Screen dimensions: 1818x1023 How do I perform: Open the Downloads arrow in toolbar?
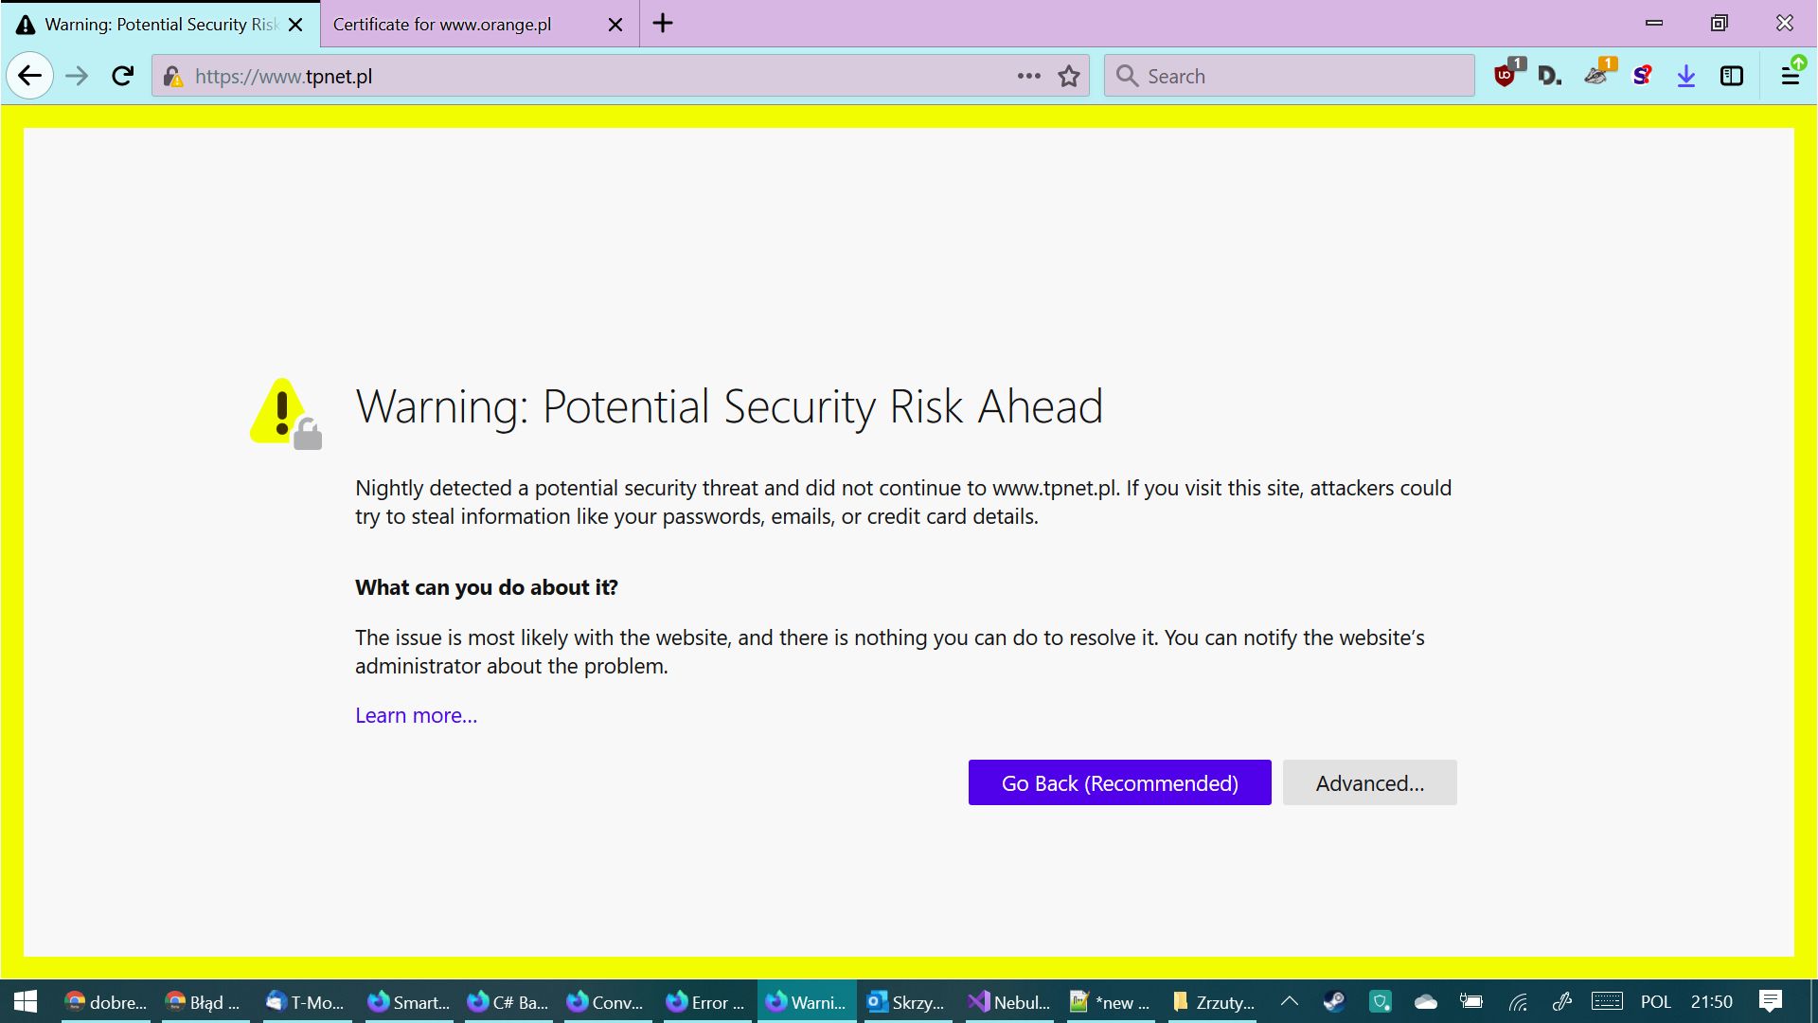click(1686, 76)
